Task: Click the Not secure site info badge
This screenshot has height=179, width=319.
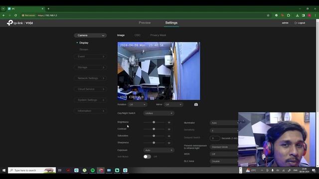Action: pos(28,15)
